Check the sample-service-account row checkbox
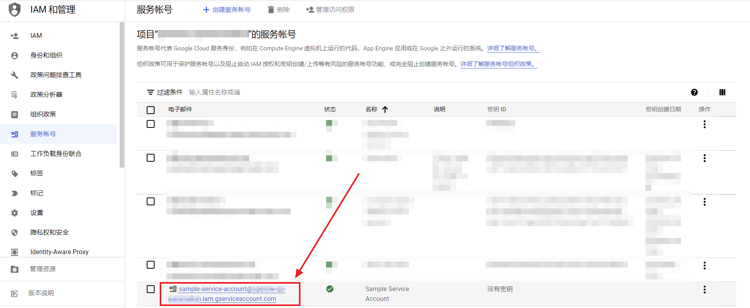 point(151,289)
